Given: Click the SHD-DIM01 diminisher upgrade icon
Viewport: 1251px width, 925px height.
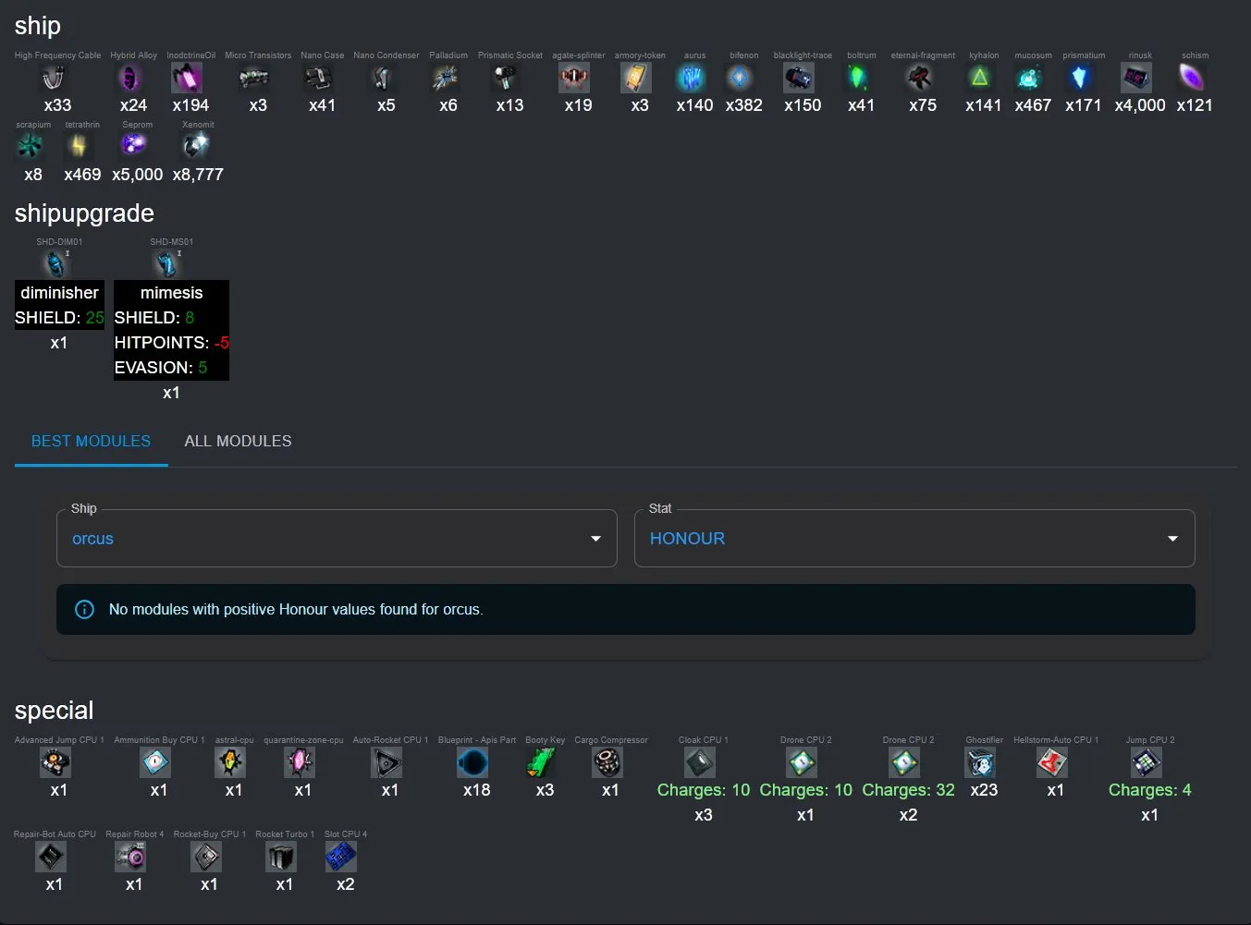Looking at the screenshot, I should [x=57, y=263].
